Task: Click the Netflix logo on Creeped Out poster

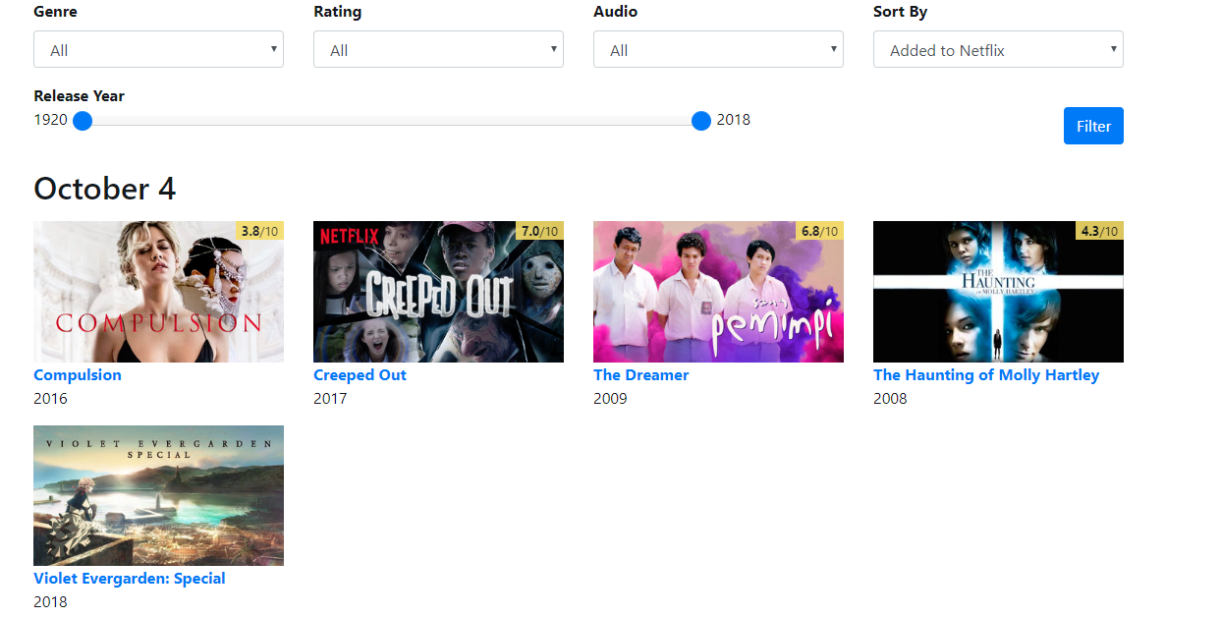Action: [x=349, y=236]
